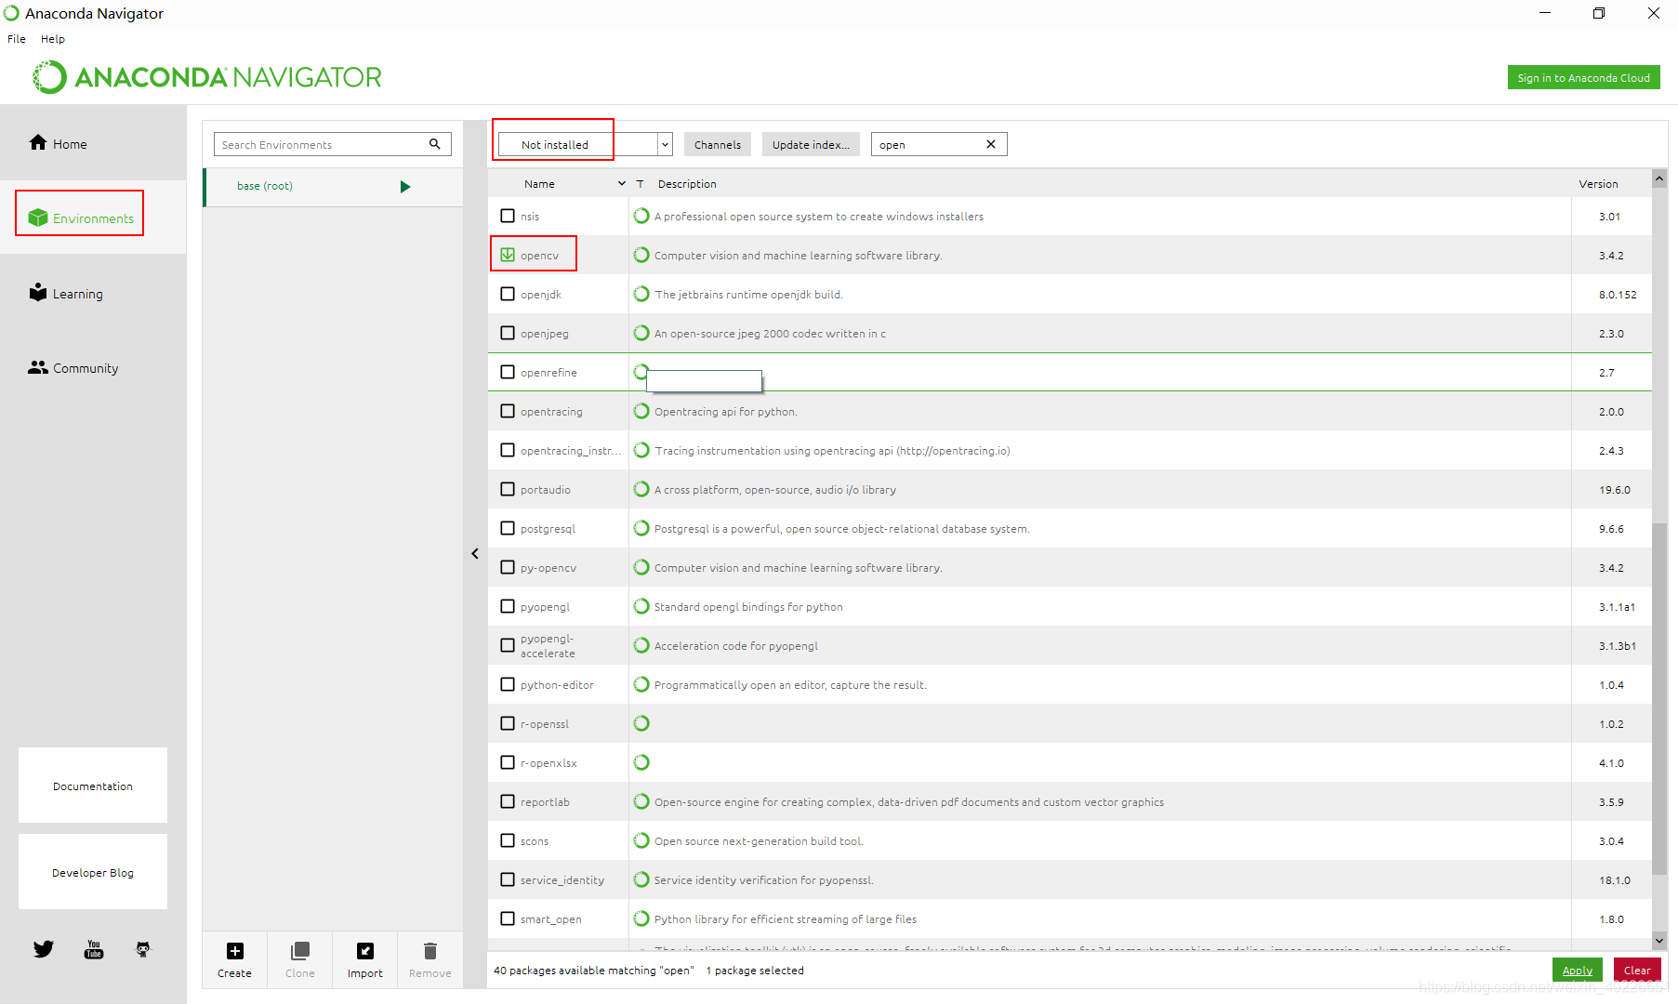Click the search environments magnifier icon
The image size is (1678, 1004).
(x=434, y=144)
